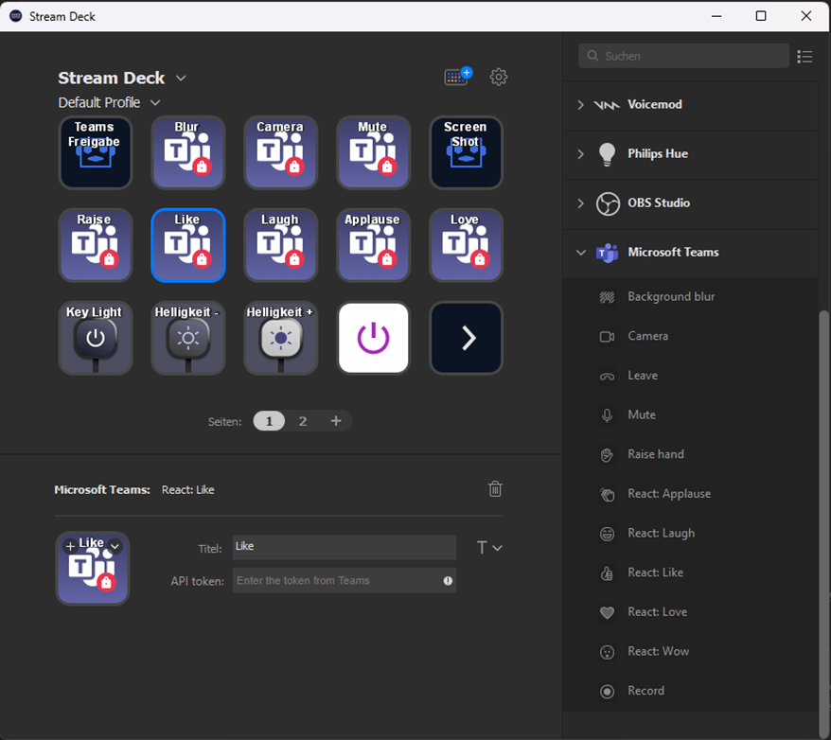
Task: Click the Background blur action icon
Action: click(x=607, y=297)
